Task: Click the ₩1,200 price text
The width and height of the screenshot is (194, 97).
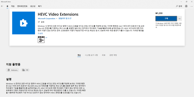Action: [159, 13]
